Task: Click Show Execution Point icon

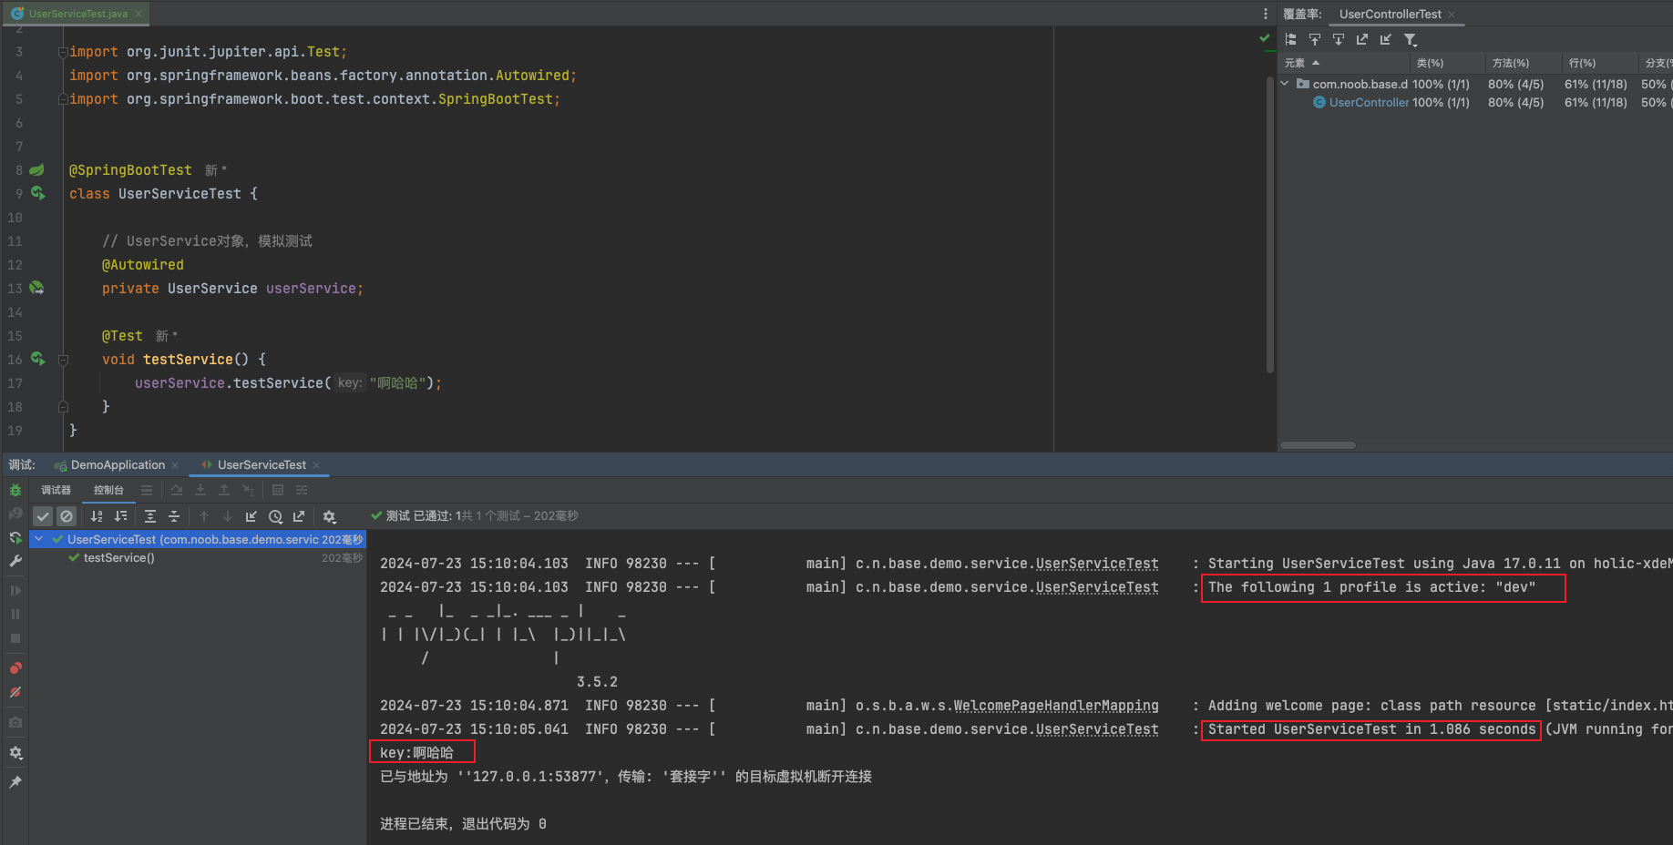Action: (177, 490)
